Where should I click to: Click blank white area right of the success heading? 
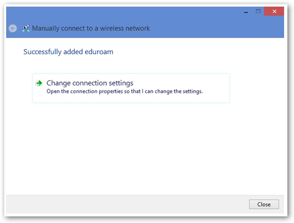click(x=199, y=51)
